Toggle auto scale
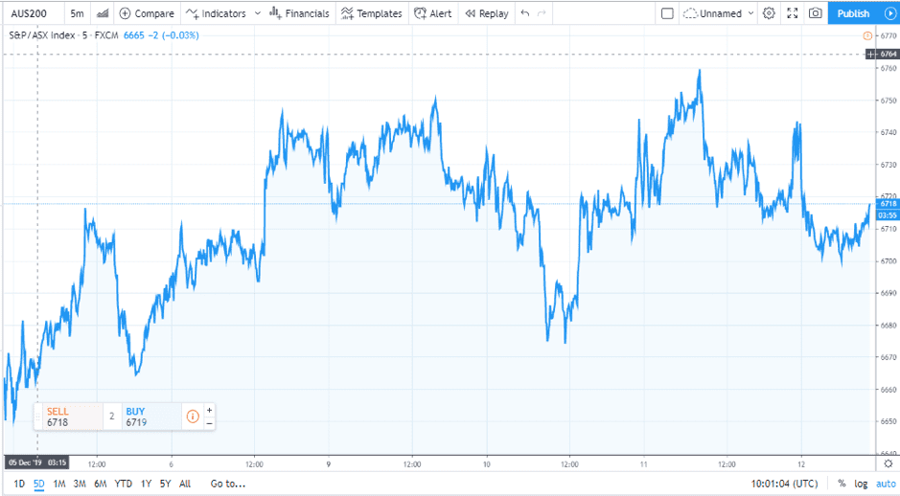This screenshot has width=900, height=496. 886,484
